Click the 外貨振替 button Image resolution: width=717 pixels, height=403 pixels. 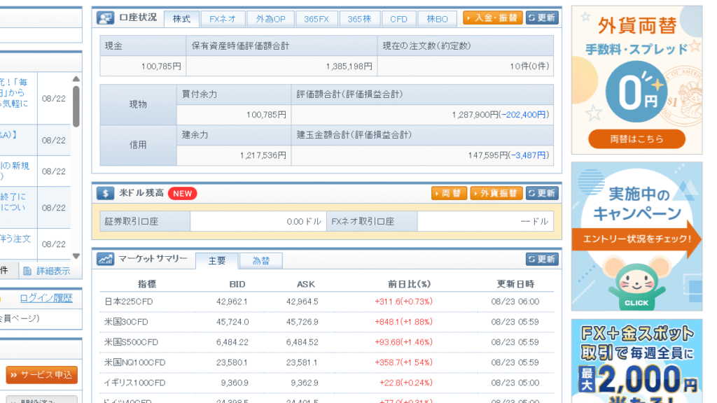[x=496, y=193]
